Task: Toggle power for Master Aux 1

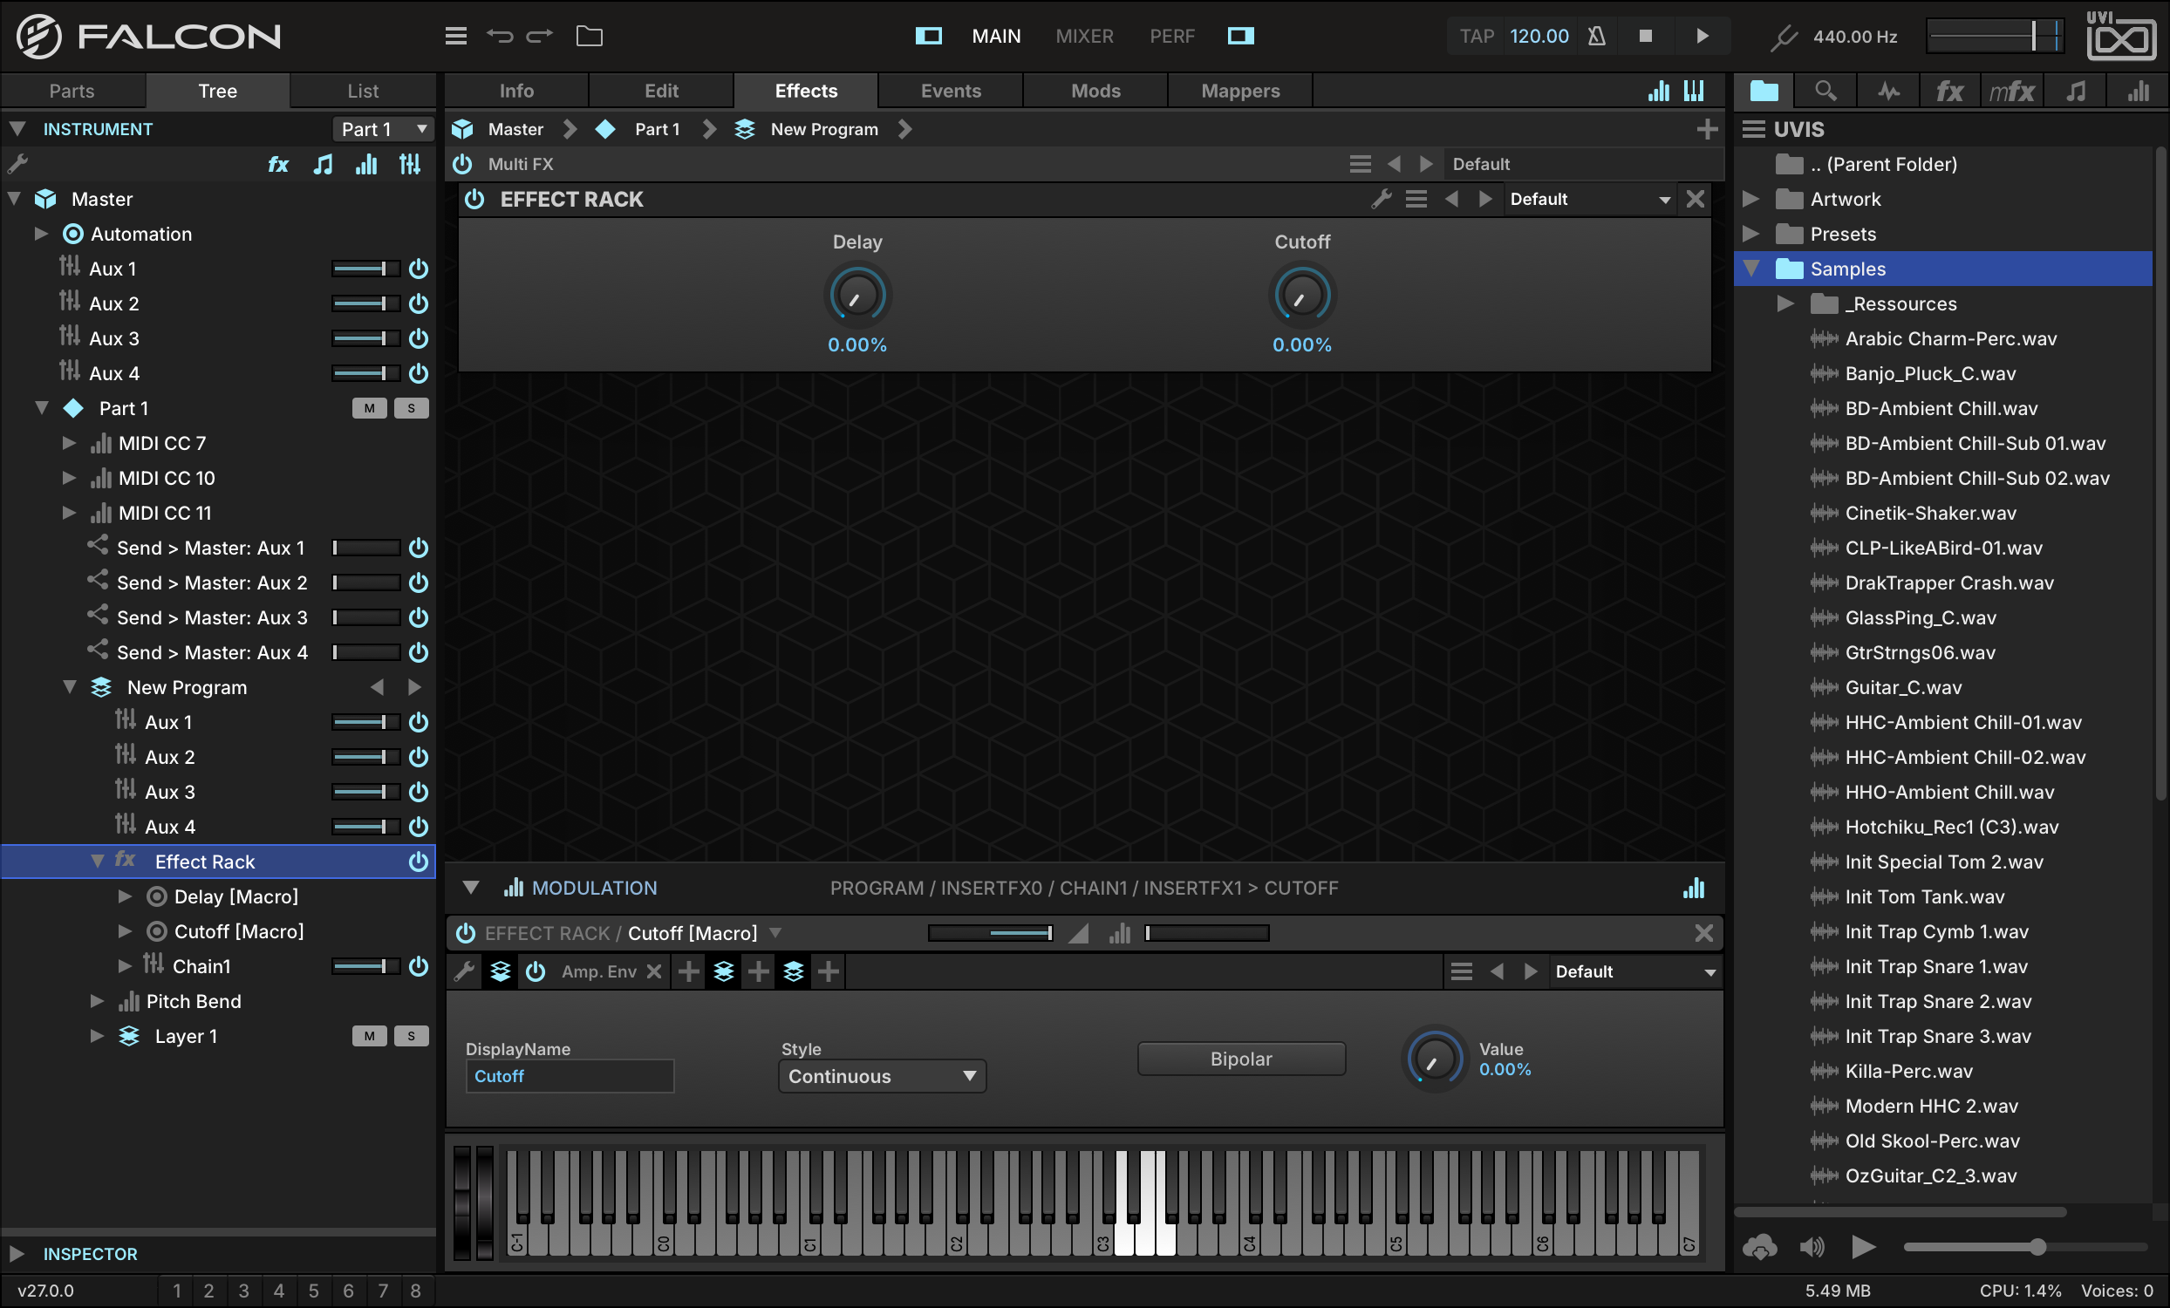Action: coord(419,269)
